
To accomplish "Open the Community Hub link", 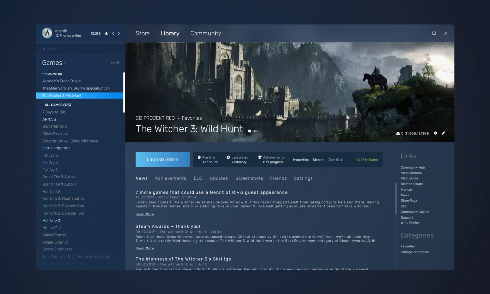I will point(413,167).
